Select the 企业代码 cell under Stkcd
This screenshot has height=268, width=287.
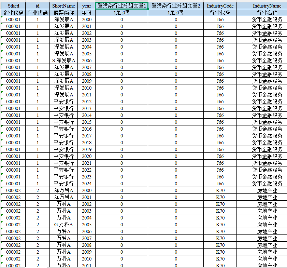pos(13,13)
